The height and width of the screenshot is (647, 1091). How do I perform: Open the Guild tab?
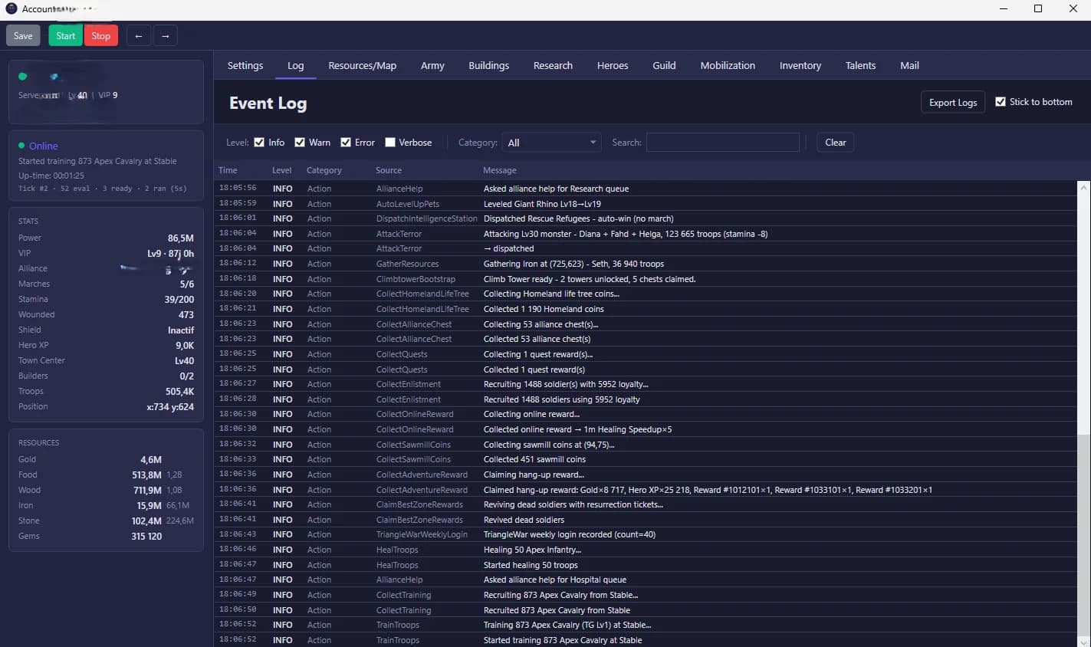(x=664, y=65)
